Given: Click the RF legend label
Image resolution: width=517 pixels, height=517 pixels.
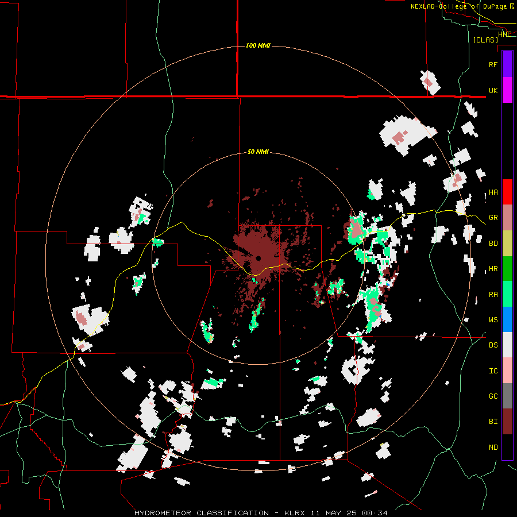Looking at the screenshot, I should pos(493,64).
